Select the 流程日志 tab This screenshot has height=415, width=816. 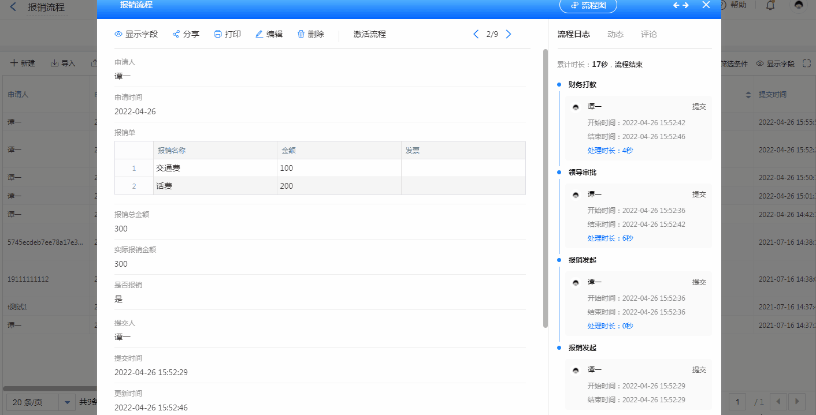(574, 34)
